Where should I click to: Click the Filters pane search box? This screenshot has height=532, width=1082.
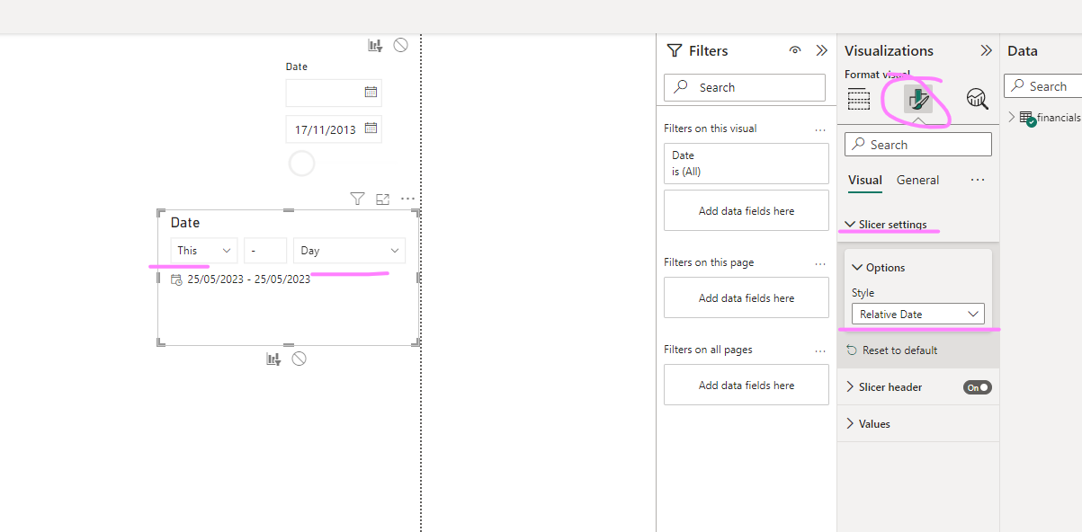point(745,87)
